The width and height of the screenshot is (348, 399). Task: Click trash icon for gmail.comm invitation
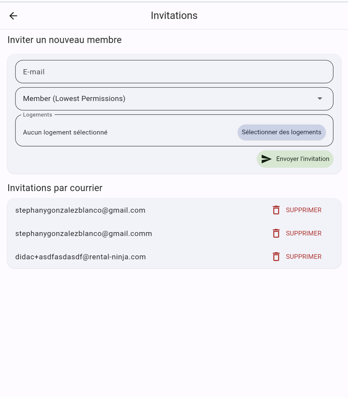coord(276,233)
